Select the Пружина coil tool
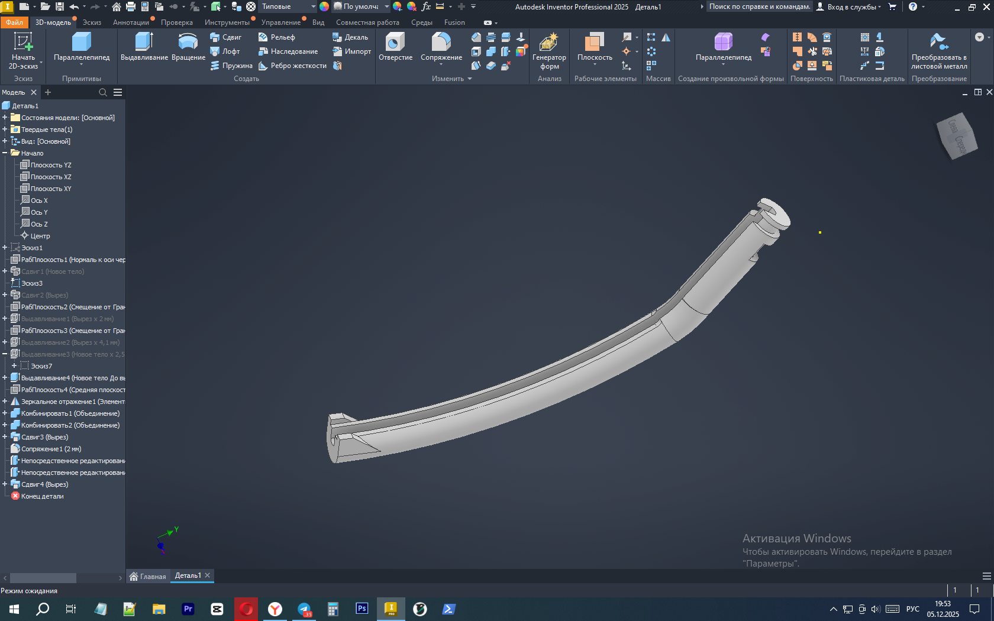Viewport: 994px width, 621px height. pyautogui.click(x=231, y=66)
